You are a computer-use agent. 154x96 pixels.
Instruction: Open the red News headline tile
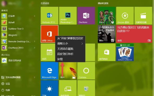[134, 34]
